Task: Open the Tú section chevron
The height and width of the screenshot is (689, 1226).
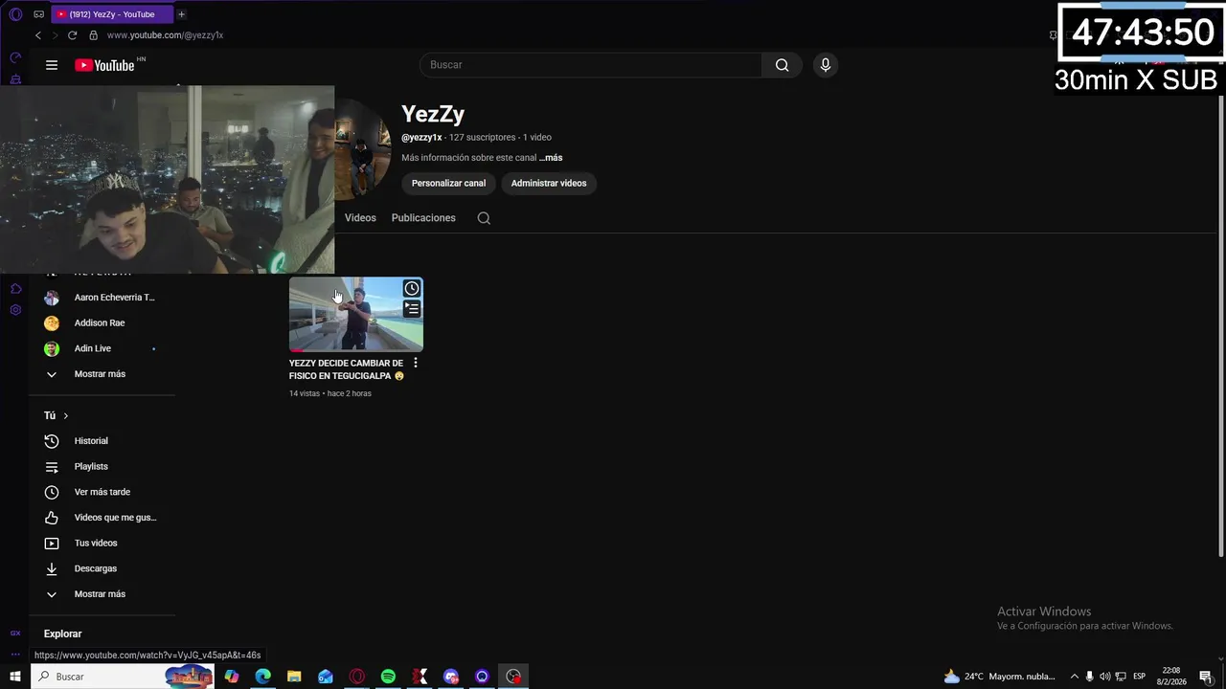Action: pyautogui.click(x=65, y=416)
